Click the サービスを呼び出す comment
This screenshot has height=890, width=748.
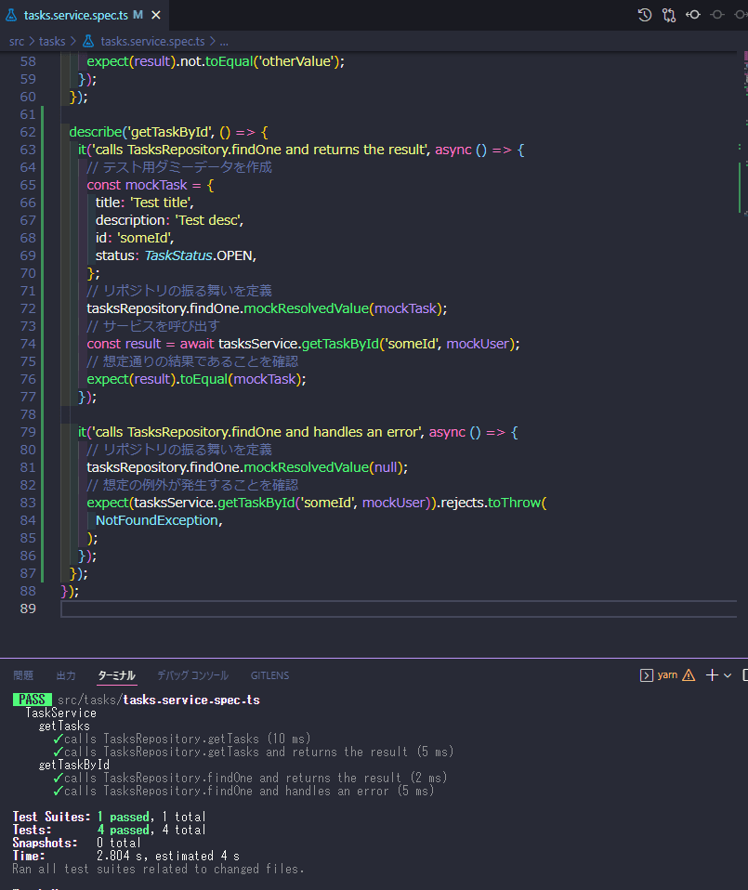153,326
